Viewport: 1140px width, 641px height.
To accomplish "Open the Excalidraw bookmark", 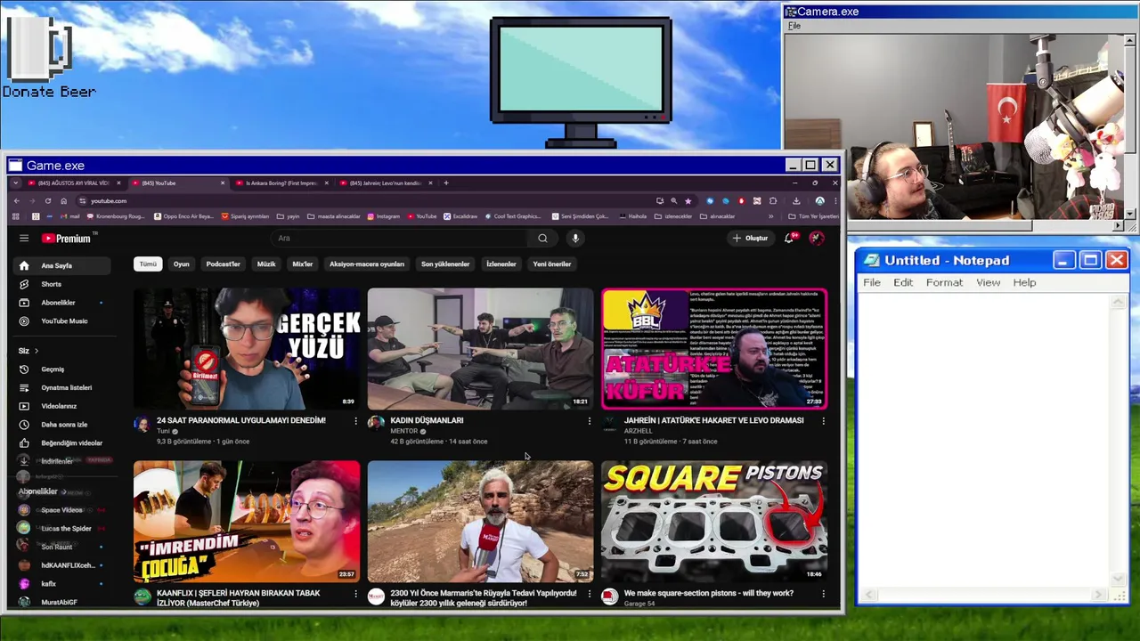I will coord(460,216).
